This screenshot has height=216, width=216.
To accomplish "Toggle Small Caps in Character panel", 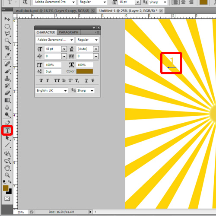I will click(x=64, y=80).
